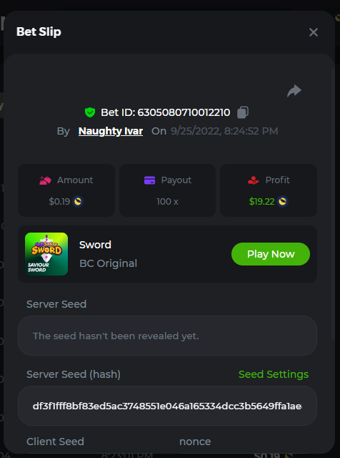
Task: Click the coin icon beside $19.22
Action: 282,202
